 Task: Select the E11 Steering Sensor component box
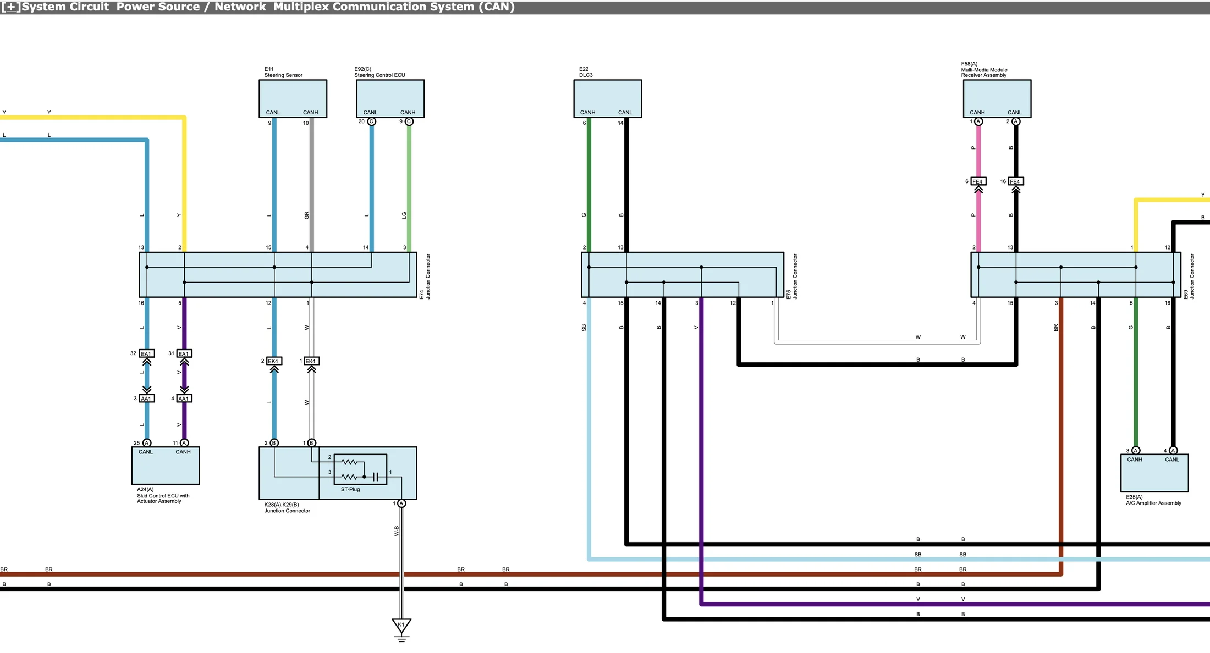coord(293,98)
